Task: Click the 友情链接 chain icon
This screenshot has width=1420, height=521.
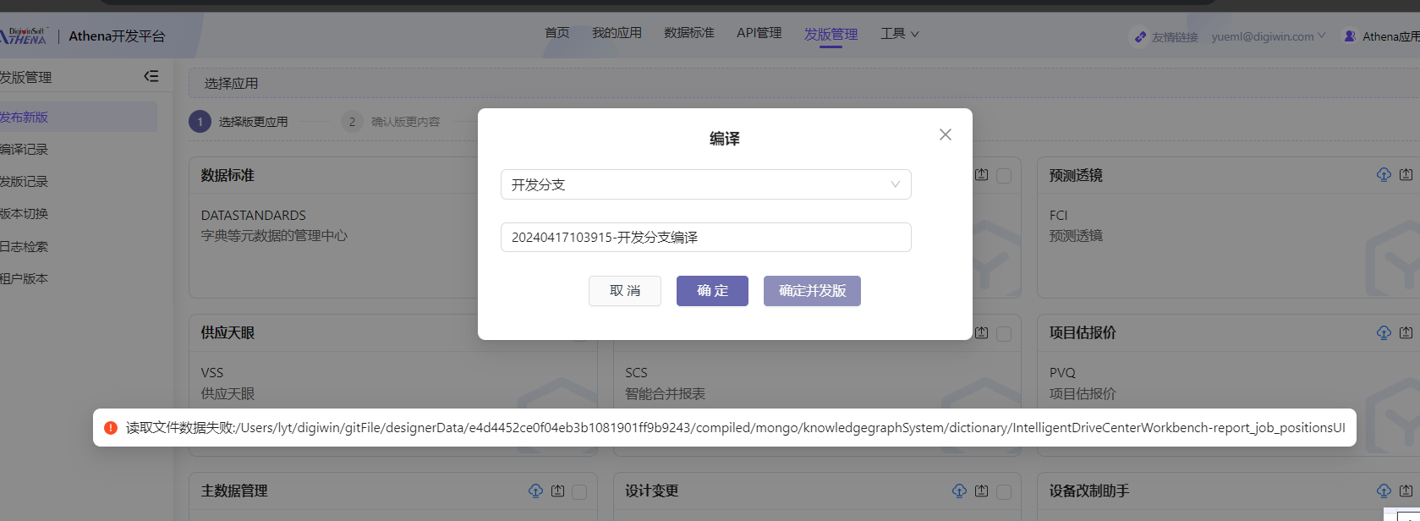Action: click(1141, 37)
